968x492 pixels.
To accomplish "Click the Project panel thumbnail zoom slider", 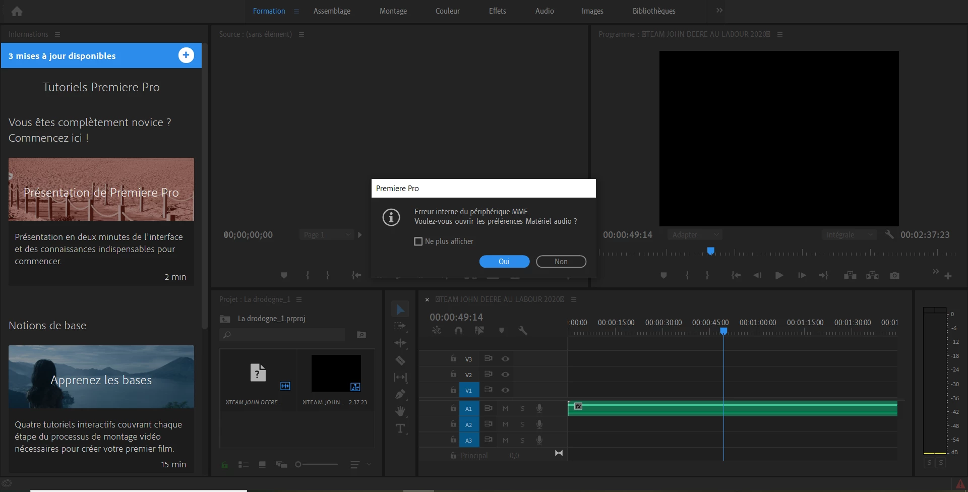I will tap(317, 464).
